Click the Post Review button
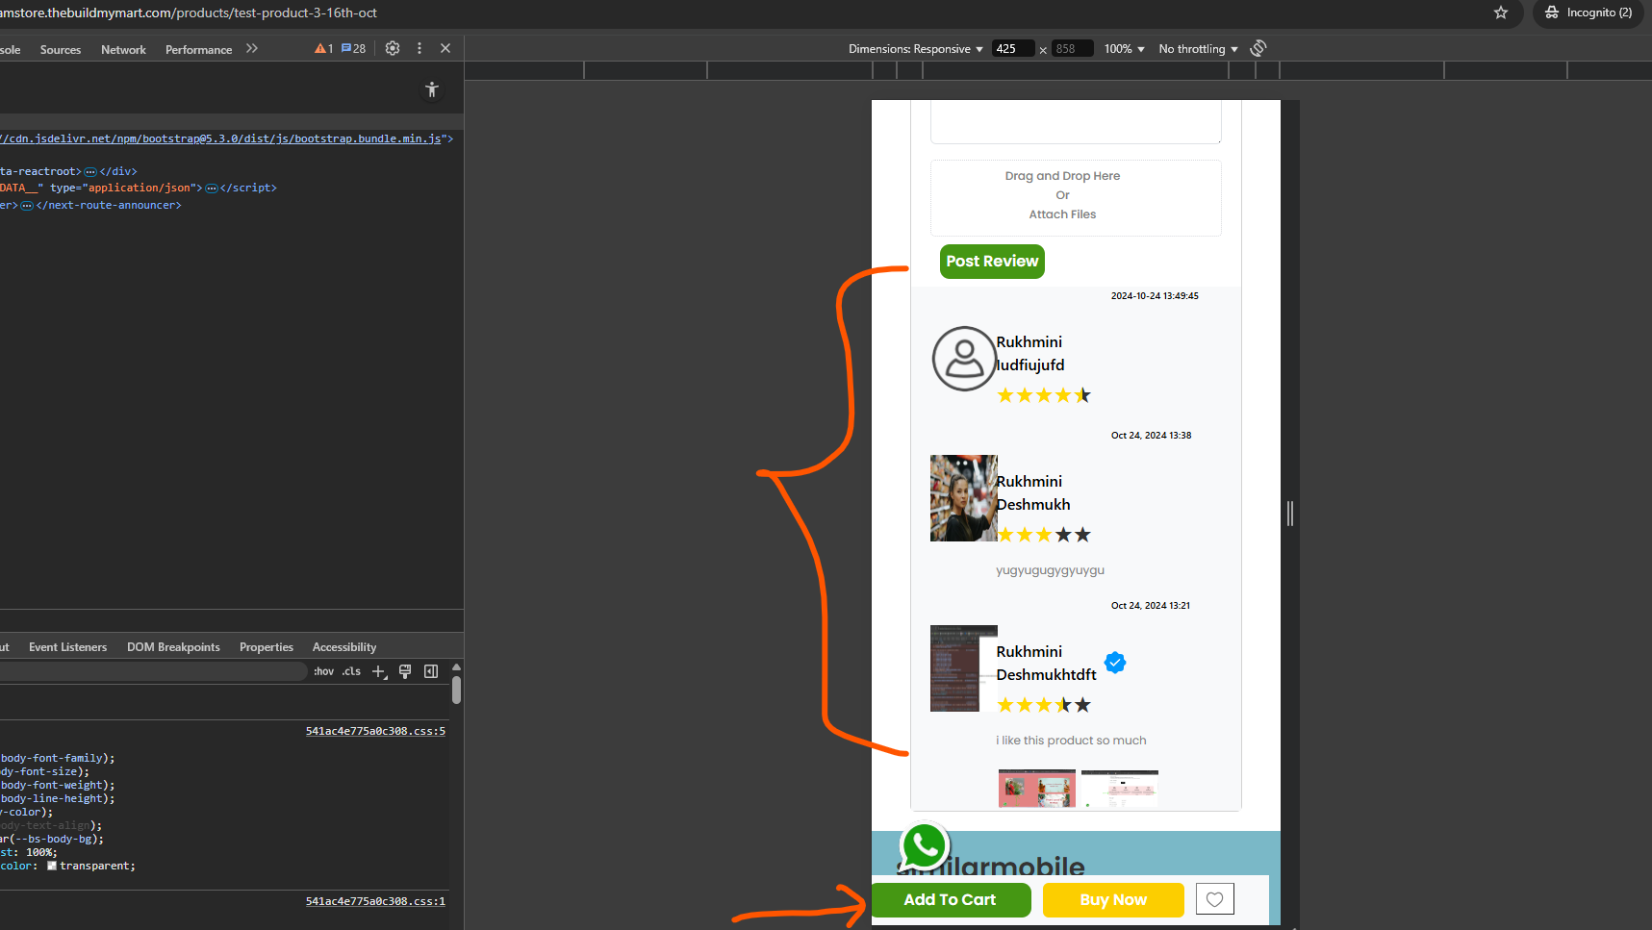This screenshot has height=930, width=1652. tap(992, 262)
